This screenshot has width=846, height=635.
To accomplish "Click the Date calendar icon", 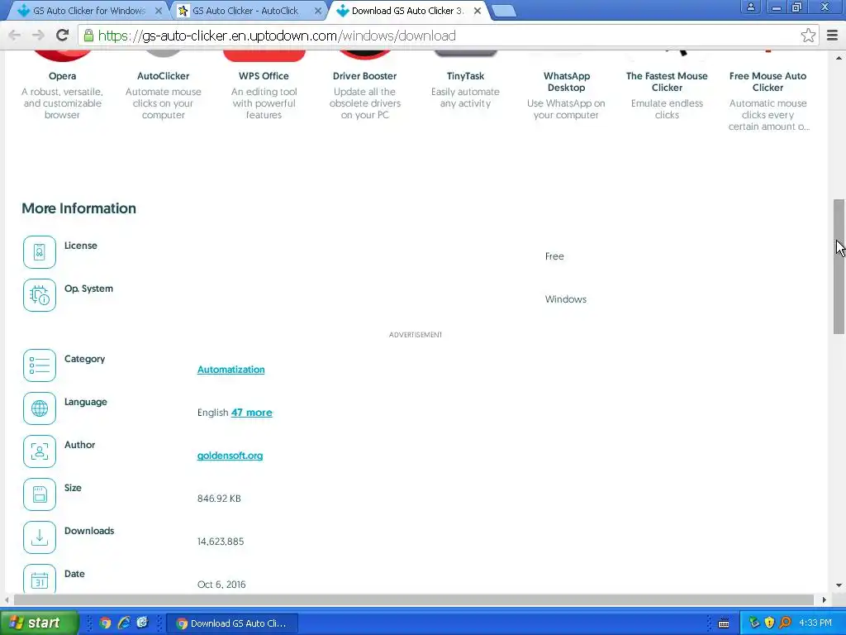I will click(x=40, y=579).
